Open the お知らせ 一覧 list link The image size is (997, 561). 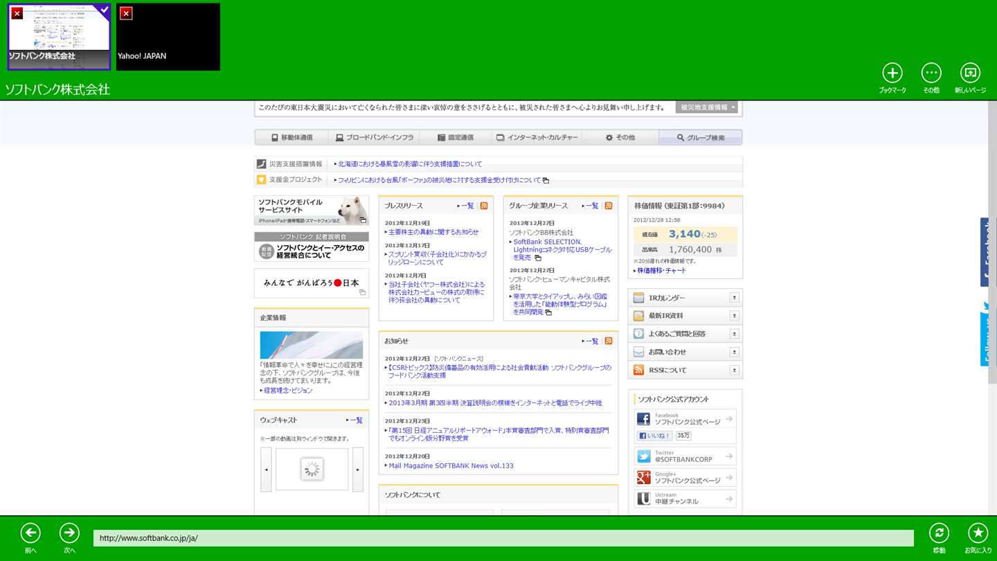pyautogui.click(x=591, y=341)
